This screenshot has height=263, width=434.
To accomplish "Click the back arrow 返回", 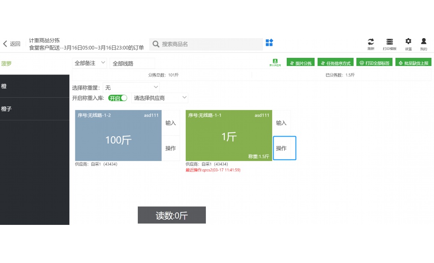I will 10,43.
